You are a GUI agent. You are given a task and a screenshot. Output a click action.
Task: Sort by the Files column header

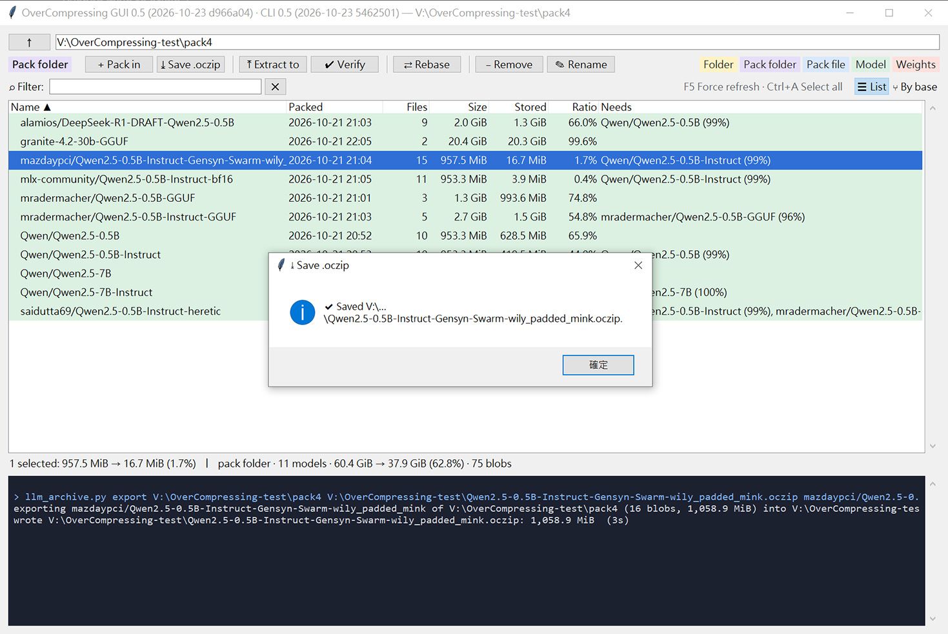tap(406, 107)
